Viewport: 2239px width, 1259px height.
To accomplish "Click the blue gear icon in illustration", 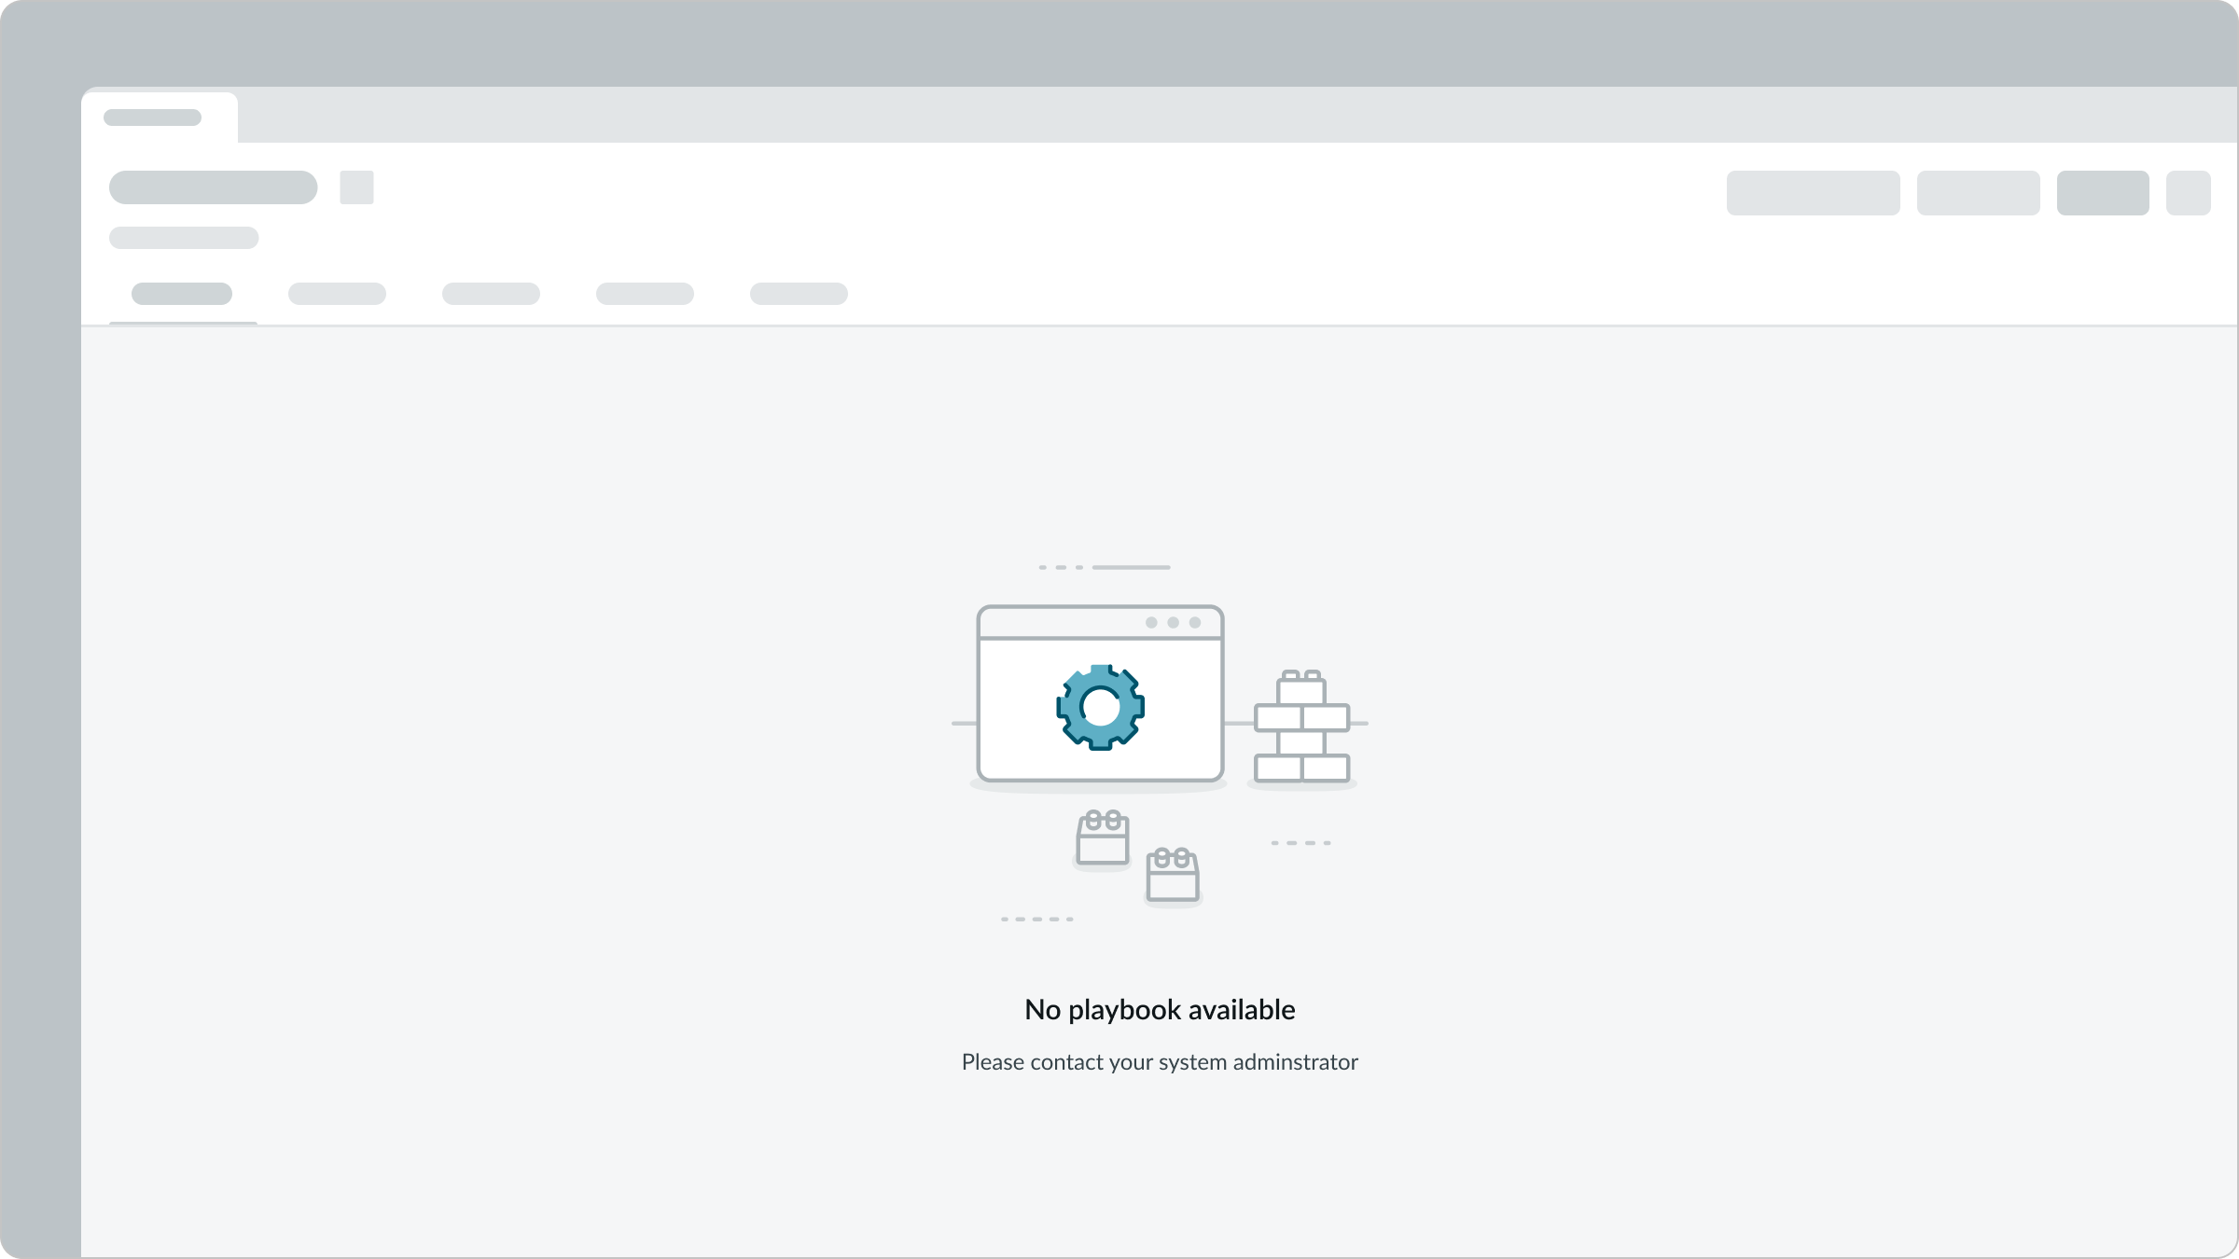I will [x=1100, y=707].
